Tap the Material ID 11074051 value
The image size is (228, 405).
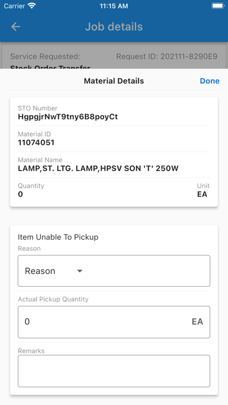pos(36,143)
